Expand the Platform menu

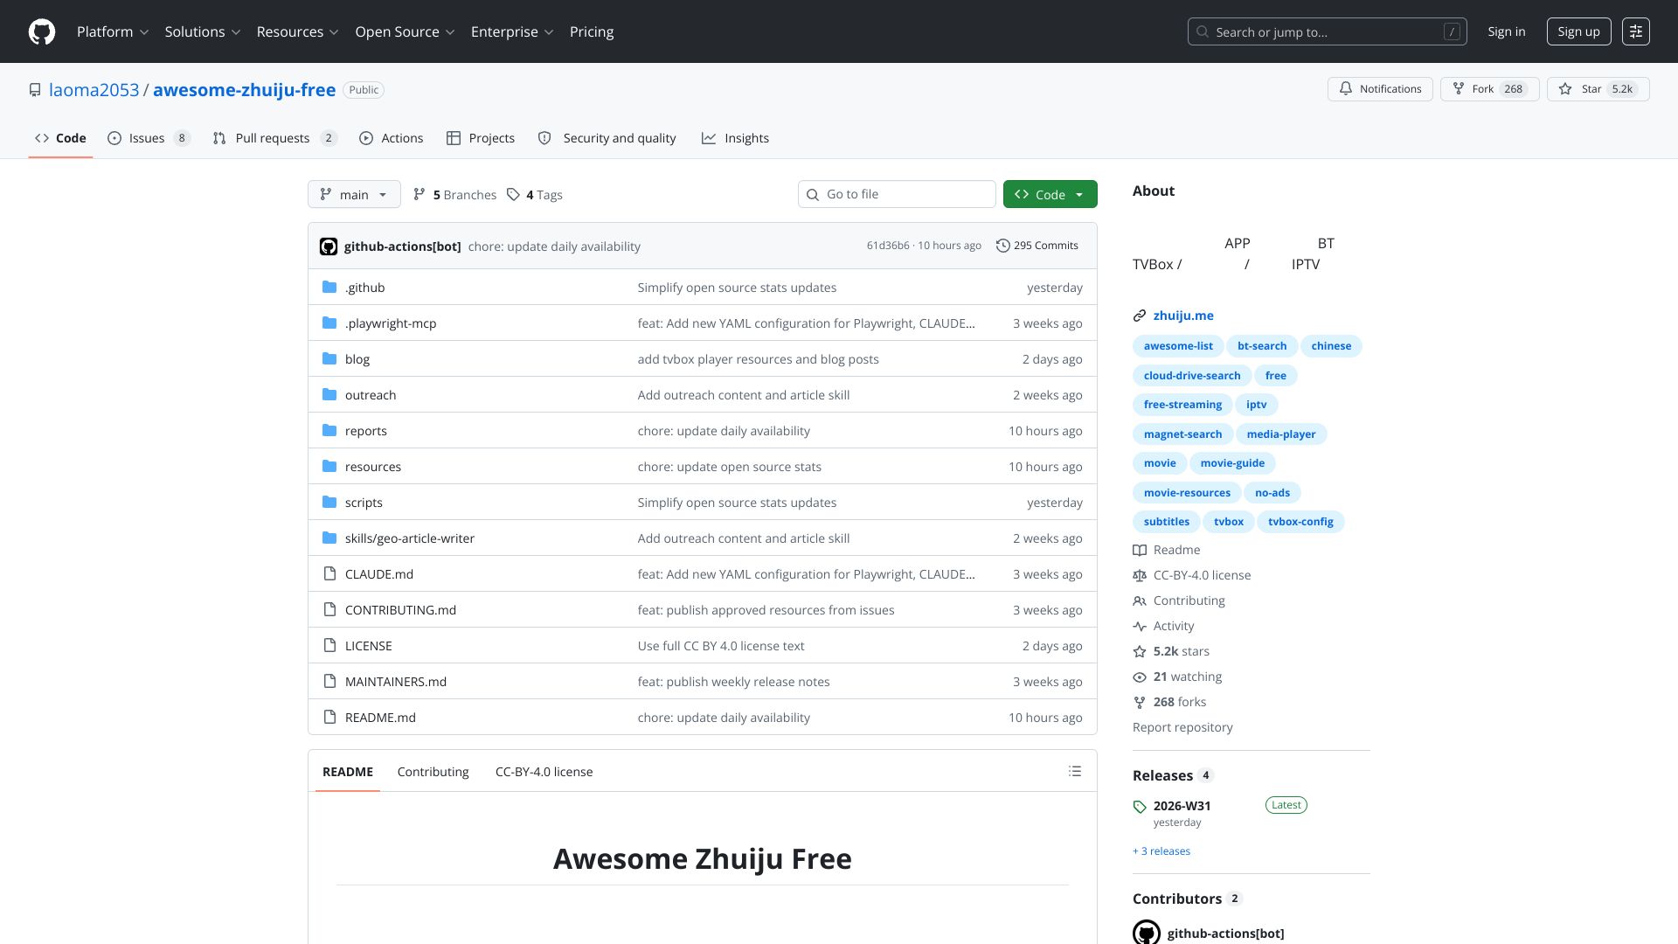click(113, 31)
